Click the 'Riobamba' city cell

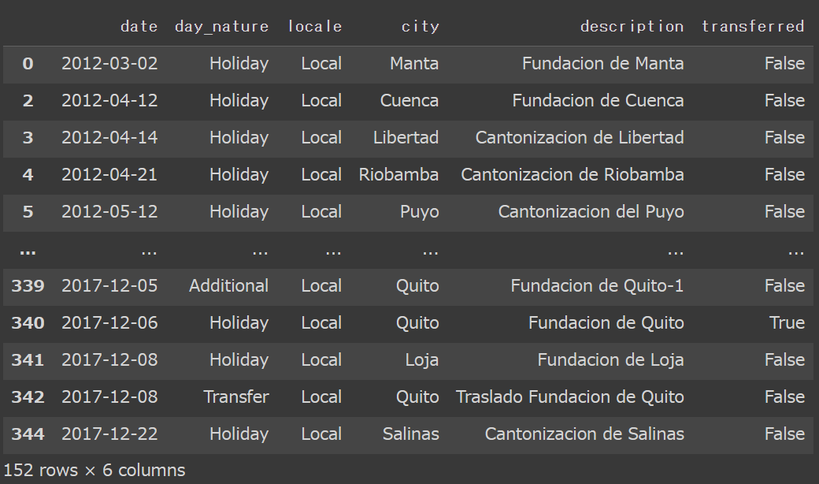[398, 174]
